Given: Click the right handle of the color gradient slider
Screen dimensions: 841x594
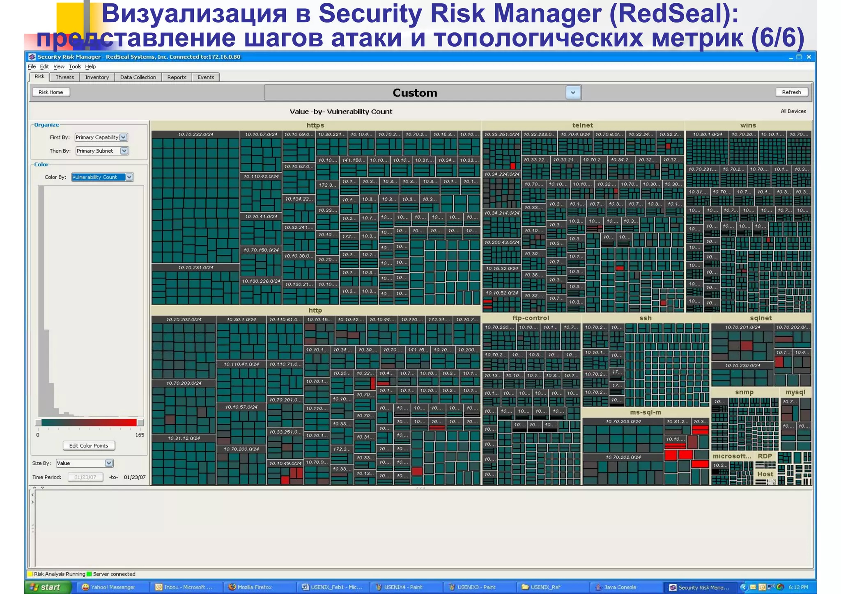Looking at the screenshot, I should click(x=140, y=423).
